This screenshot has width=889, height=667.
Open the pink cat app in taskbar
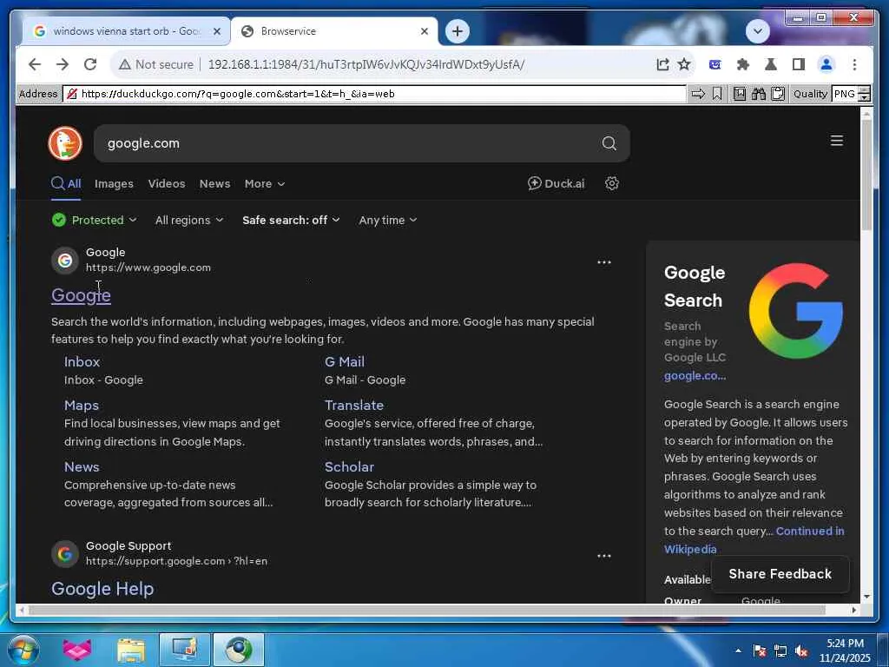[x=77, y=650]
